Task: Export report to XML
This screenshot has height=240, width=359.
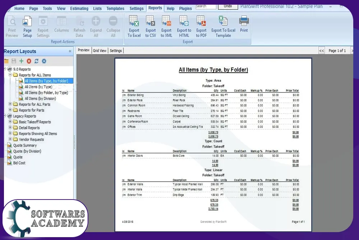Action: [x=166, y=27]
